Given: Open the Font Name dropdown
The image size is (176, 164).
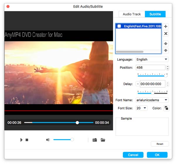Looking at the screenshot, I should 152,100.
